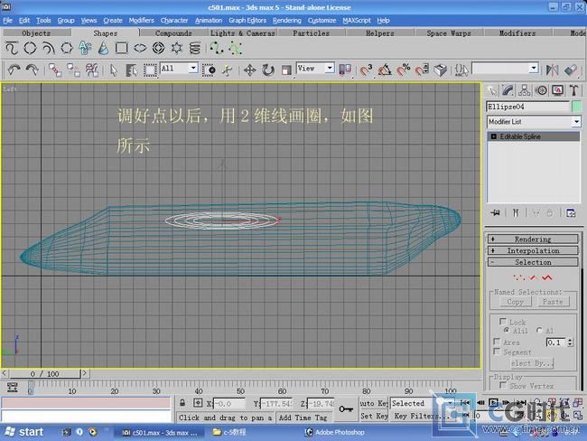Select the Ellipse shape tool
Screen dimensions: 587x441
click(140, 48)
